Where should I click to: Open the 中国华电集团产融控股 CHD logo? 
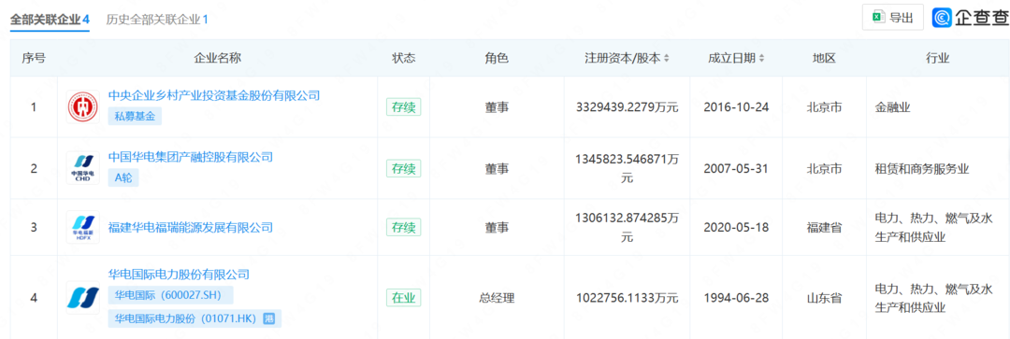pos(83,168)
